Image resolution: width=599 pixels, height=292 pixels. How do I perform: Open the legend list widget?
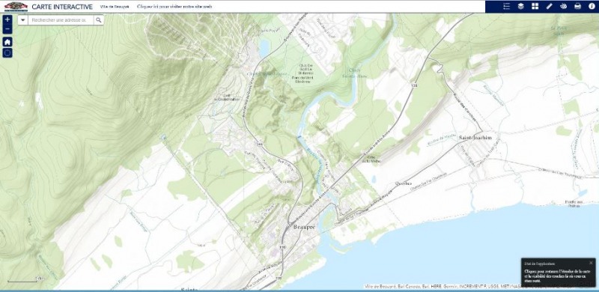tap(507, 6)
